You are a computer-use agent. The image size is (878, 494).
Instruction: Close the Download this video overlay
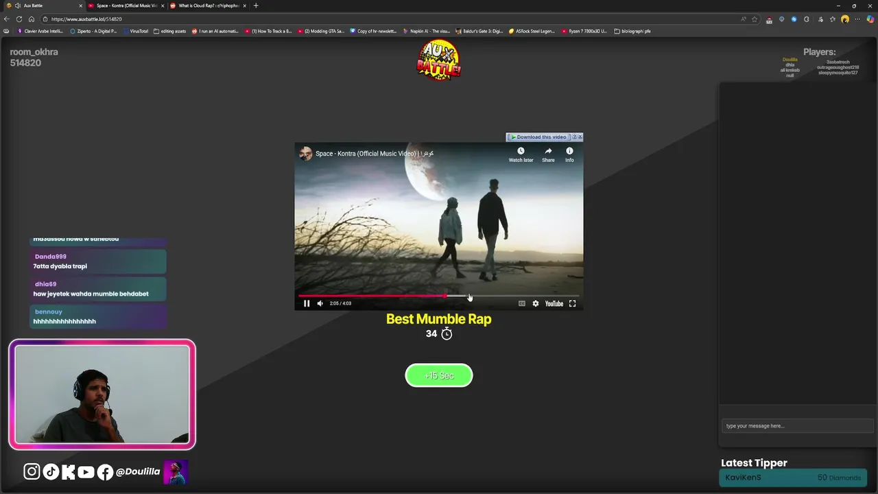coord(580,137)
